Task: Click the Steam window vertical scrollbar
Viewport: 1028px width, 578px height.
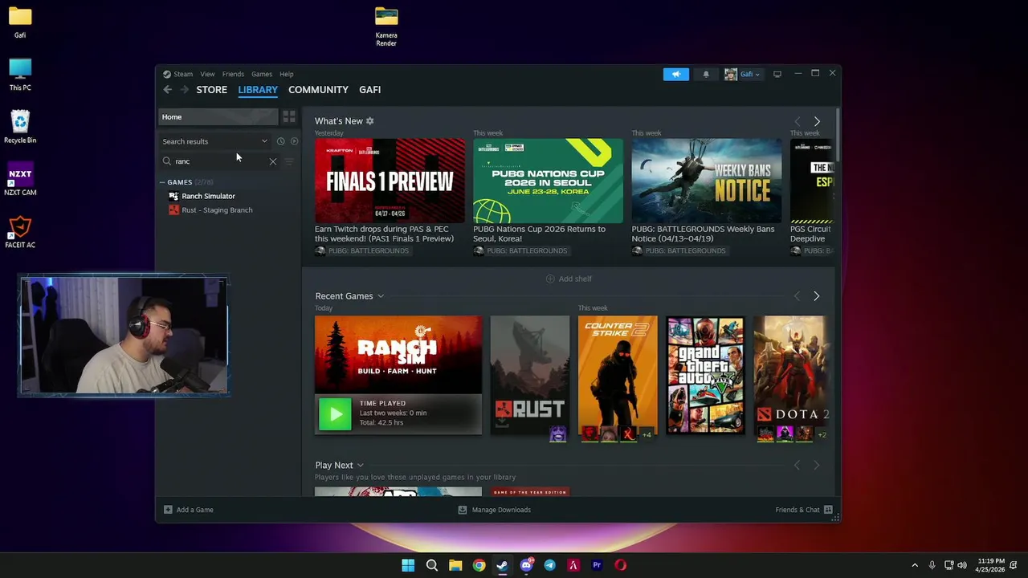Action: point(837,135)
